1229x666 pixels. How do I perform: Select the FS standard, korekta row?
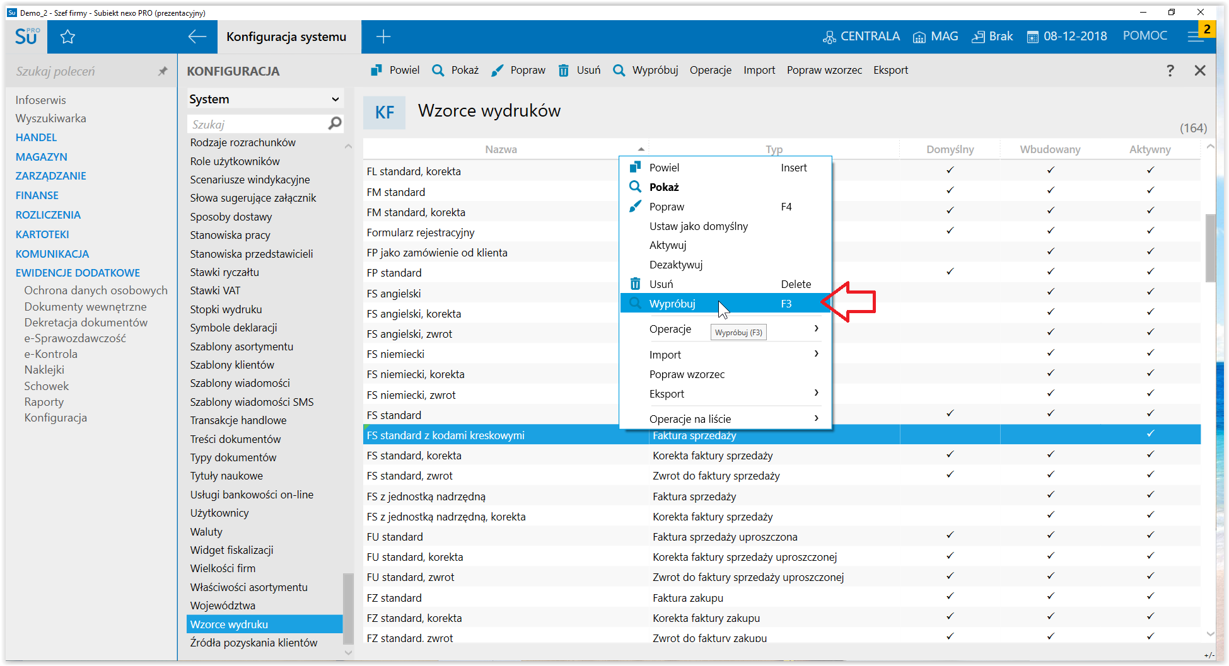coord(782,456)
